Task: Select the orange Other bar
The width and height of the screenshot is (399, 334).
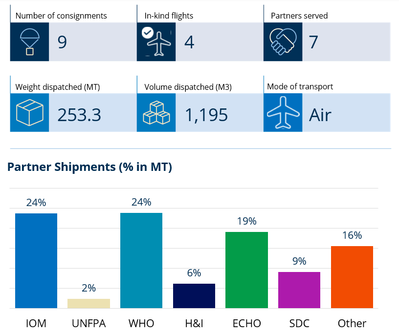Action: point(352,277)
